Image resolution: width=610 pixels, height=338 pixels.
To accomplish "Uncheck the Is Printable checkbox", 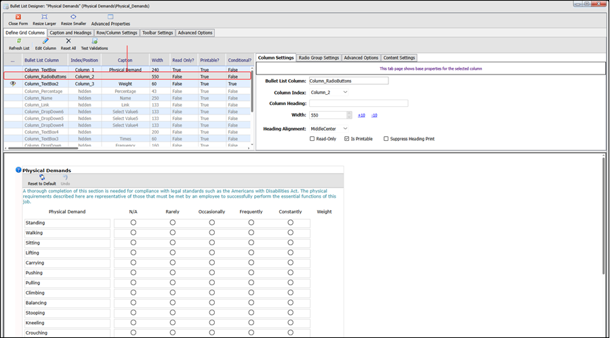I will [x=346, y=138].
